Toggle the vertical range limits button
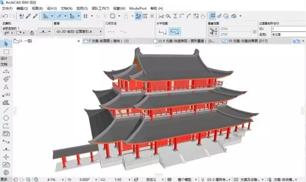Screen dimensions: 306x182 click(214, 32)
